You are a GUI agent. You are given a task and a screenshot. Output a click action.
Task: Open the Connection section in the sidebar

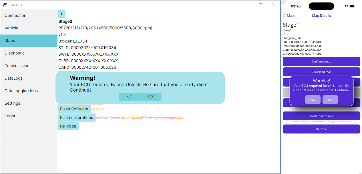(15, 15)
